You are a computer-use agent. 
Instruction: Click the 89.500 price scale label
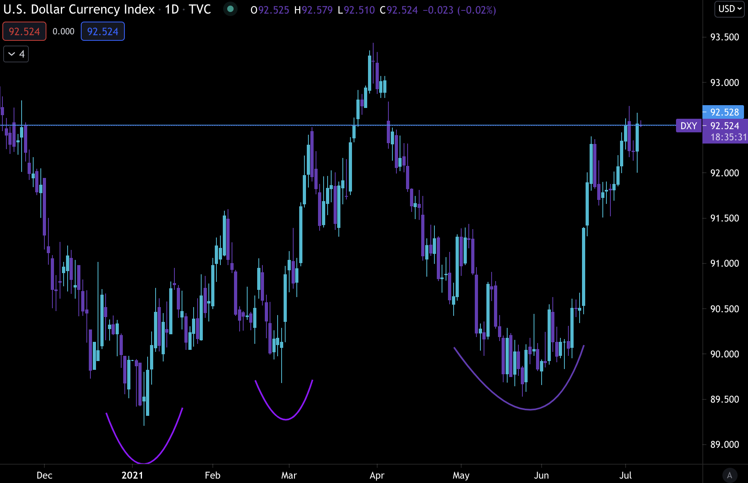coord(724,399)
